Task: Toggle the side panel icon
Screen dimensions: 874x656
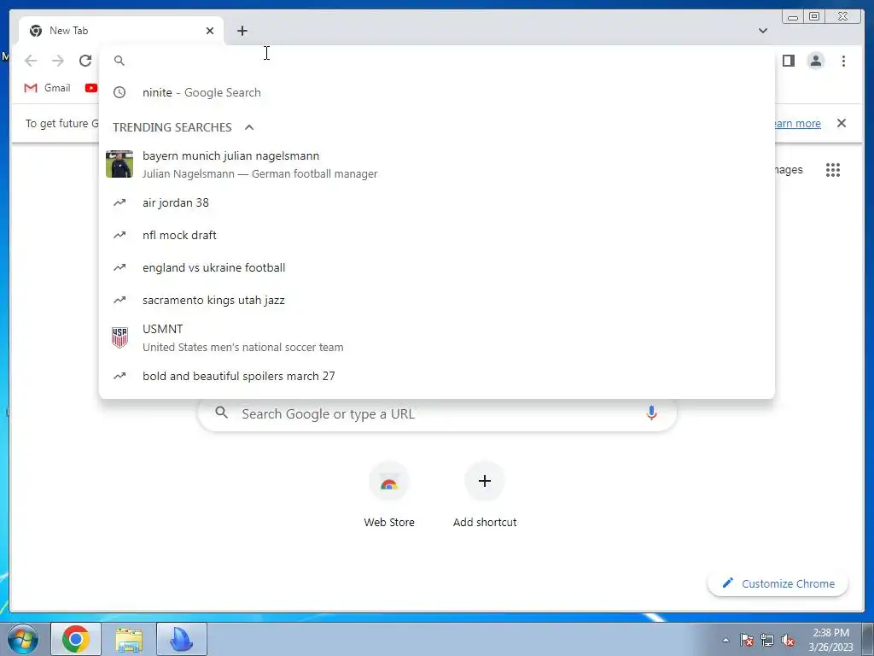Action: click(x=788, y=61)
